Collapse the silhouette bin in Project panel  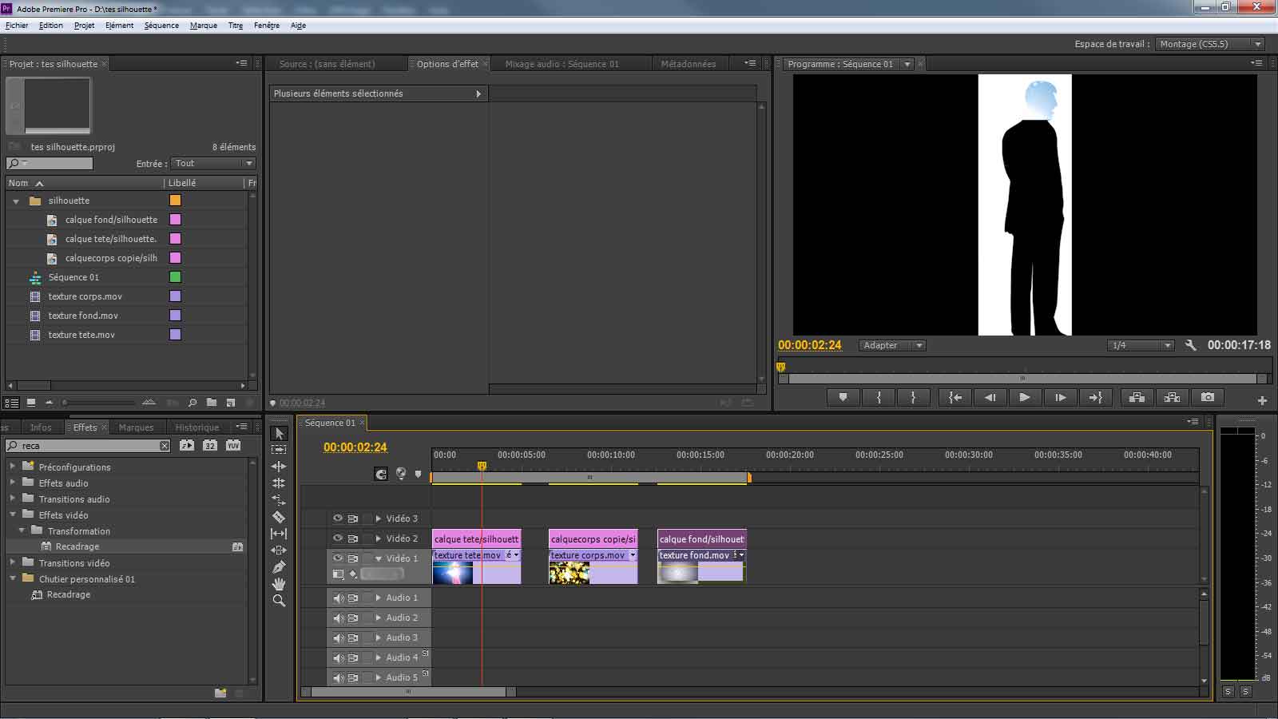[x=16, y=201]
